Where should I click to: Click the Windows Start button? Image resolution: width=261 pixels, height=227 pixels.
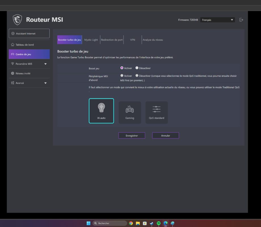(x=89, y=223)
